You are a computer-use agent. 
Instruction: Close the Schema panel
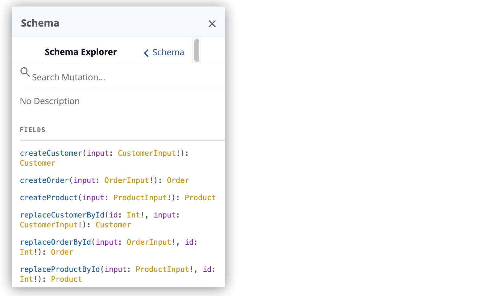coord(212,24)
